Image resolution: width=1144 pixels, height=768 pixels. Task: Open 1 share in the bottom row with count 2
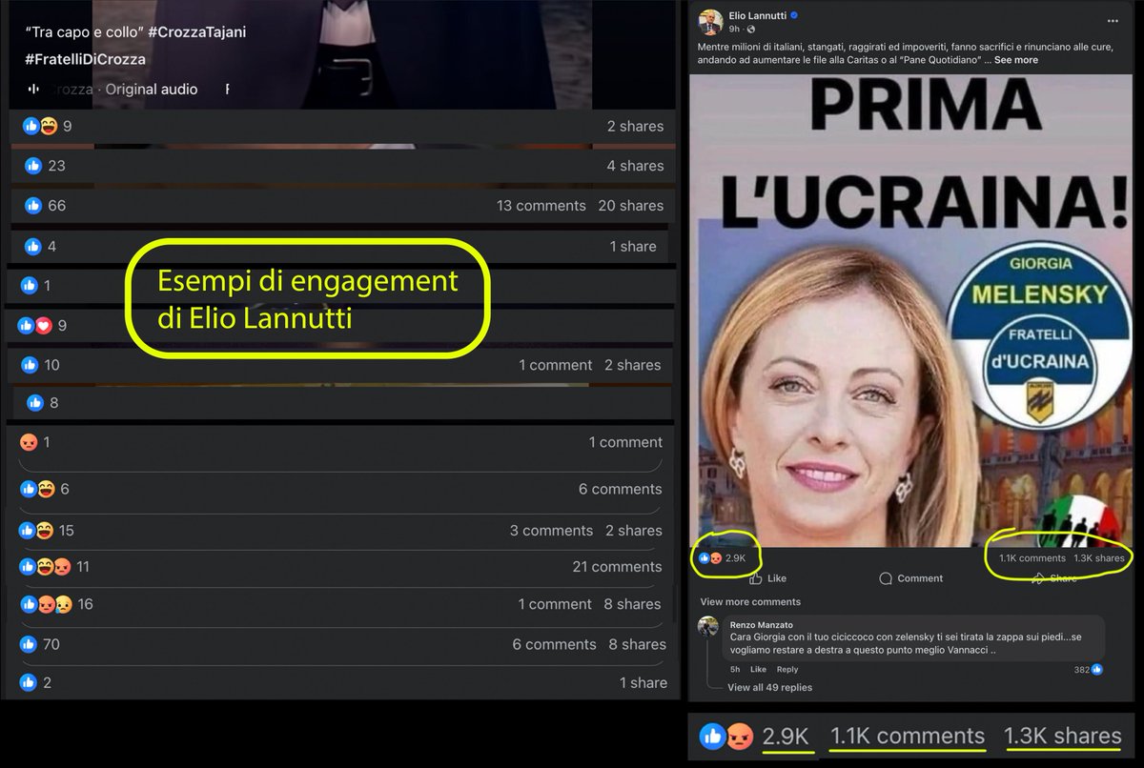(x=643, y=683)
